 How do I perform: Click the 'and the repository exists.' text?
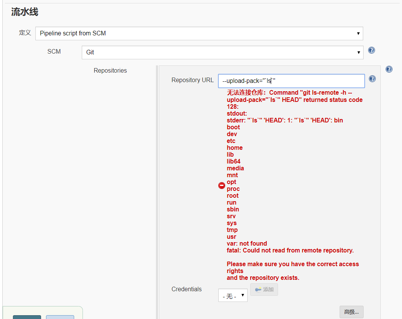(263, 278)
